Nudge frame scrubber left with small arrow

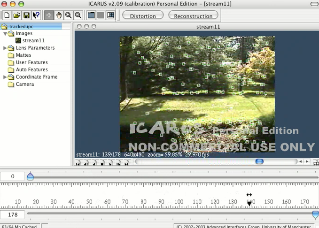(300, 161)
